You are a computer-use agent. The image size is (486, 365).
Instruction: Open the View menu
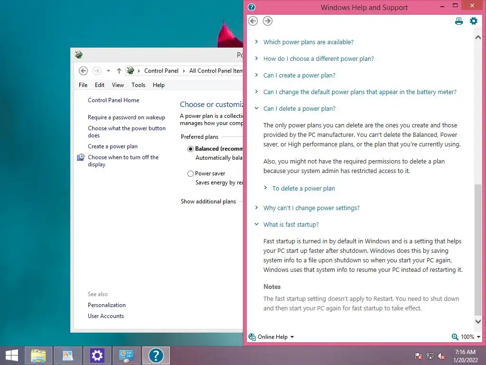pos(118,85)
